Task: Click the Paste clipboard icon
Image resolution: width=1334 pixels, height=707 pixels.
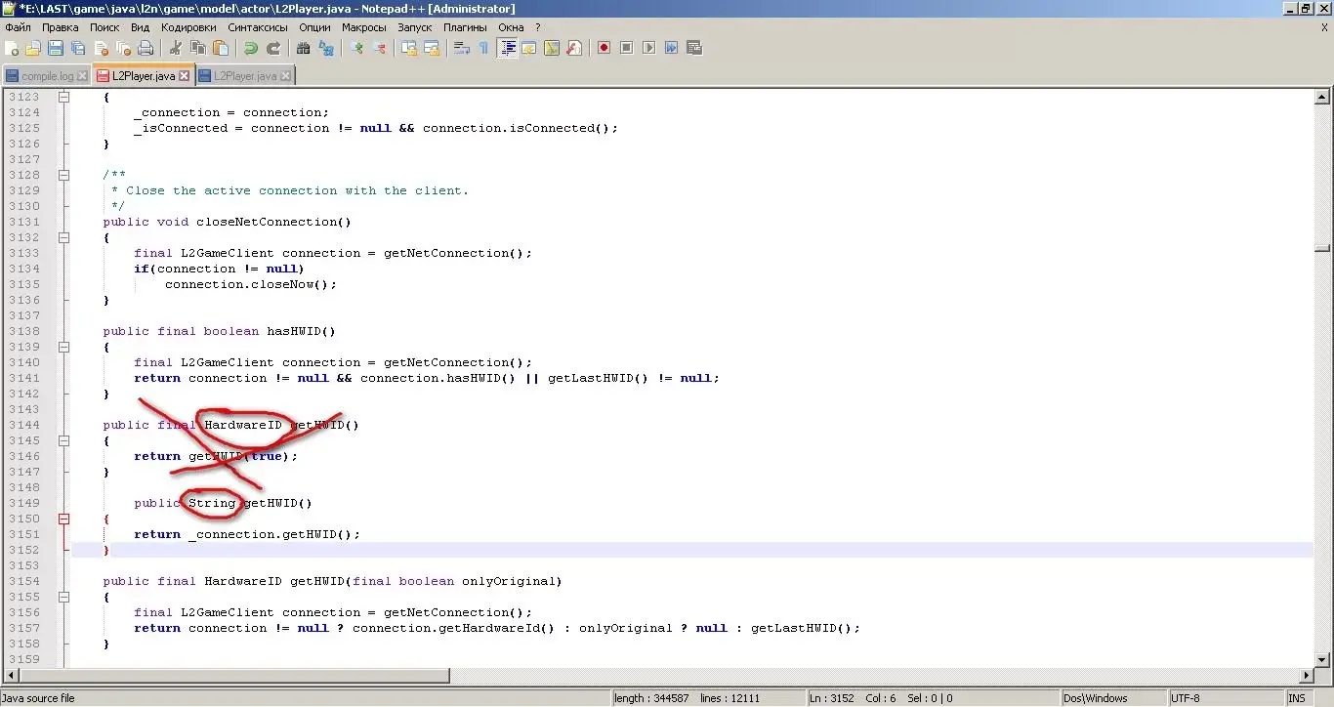Action: click(221, 48)
